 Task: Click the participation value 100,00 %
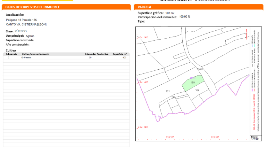185,17
